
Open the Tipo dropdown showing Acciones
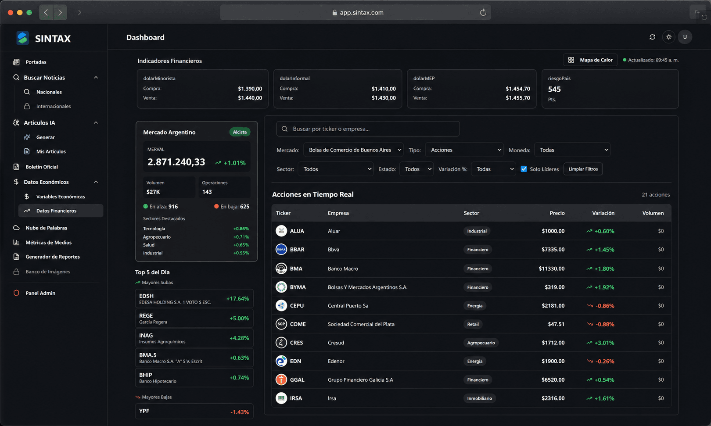click(464, 150)
